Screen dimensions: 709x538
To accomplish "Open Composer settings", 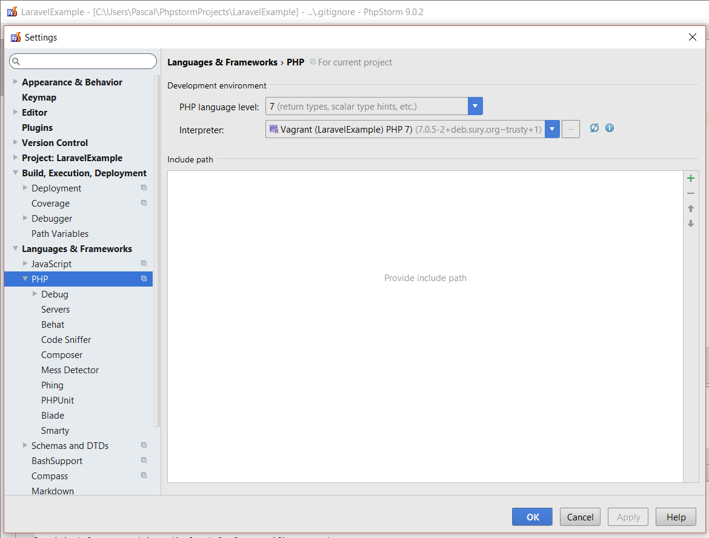I will coord(62,355).
